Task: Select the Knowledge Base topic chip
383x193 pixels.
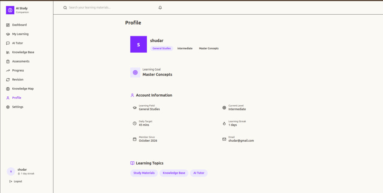Action: (174, 173)
